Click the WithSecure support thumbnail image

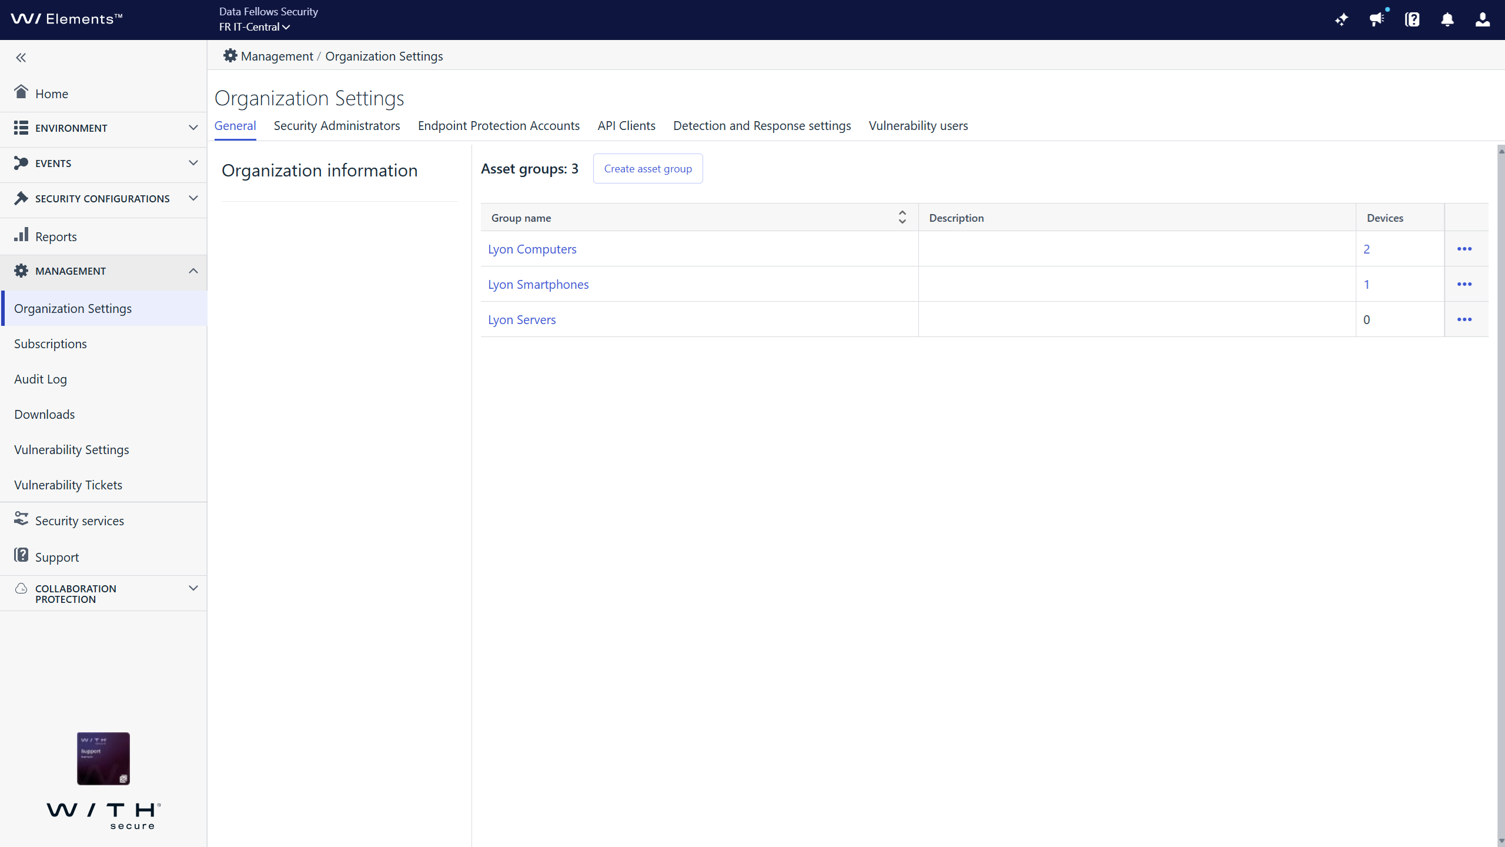(103, 758)
